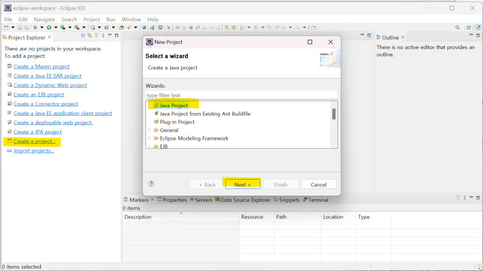Click the Coverage launch toolbar icon

click(x=63, y=27)
